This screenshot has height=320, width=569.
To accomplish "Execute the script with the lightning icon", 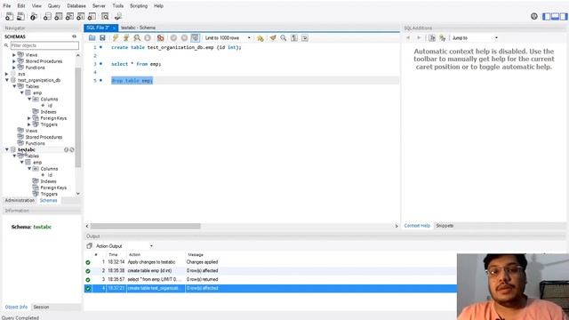I will [x=116, y=37].
